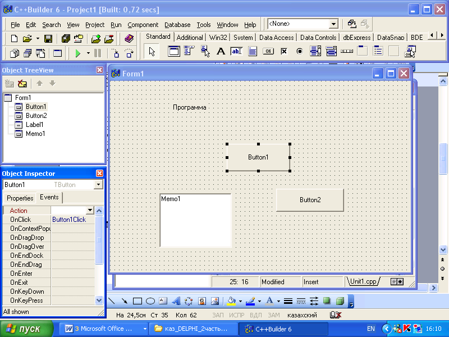Open the Project menu

95,25
